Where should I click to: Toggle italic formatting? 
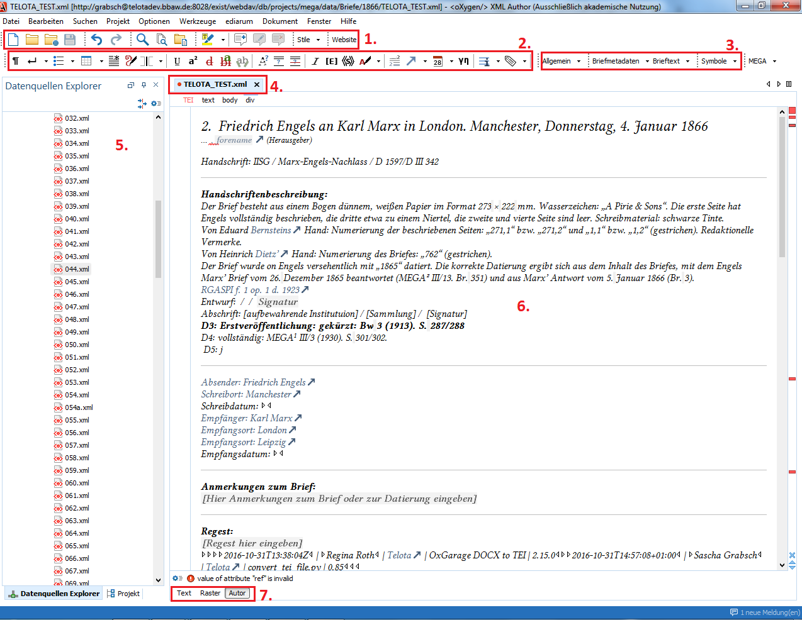coord(315,61)
